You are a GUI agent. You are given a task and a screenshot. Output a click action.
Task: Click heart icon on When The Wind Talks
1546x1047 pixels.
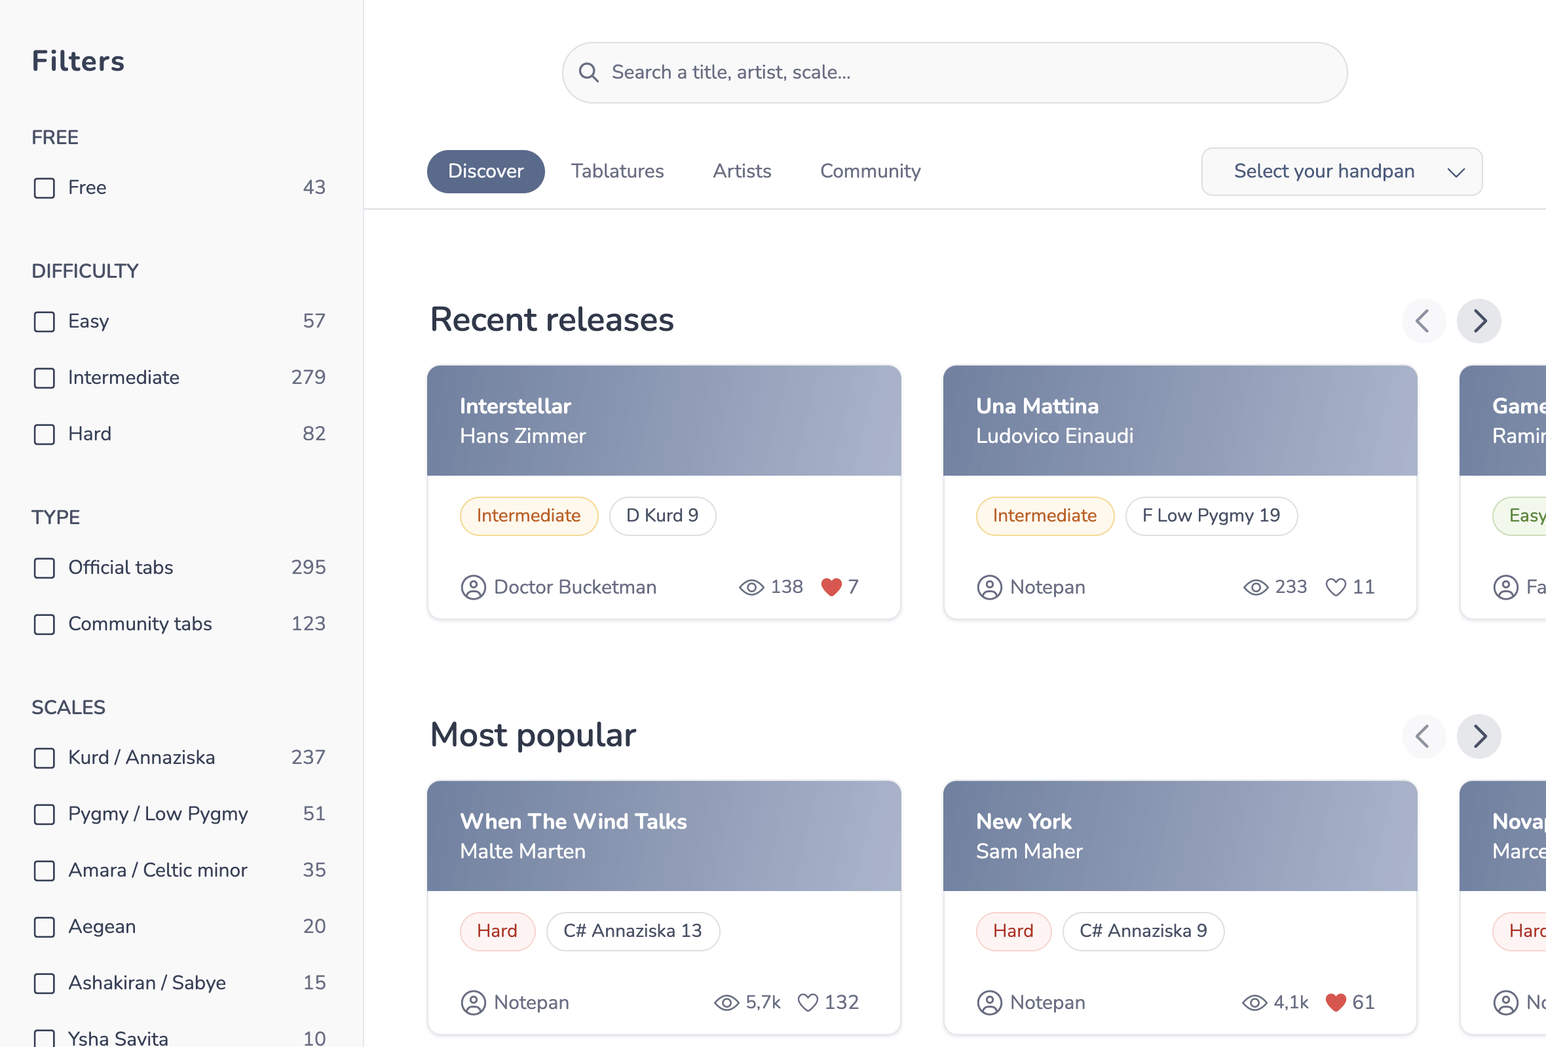tap(808, 1002)
